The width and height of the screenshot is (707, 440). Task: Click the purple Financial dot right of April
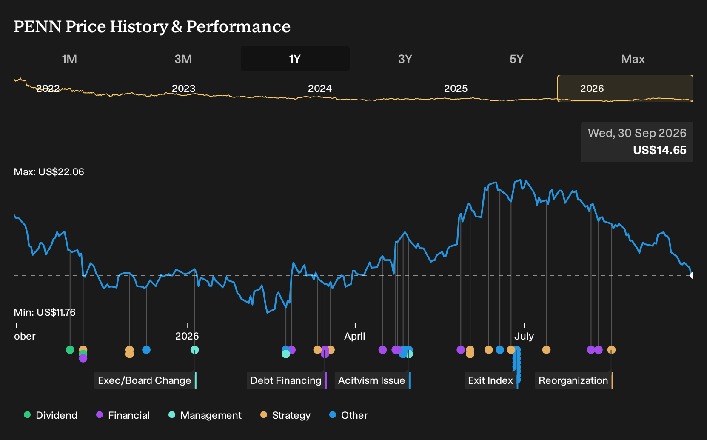coord(382,350)
